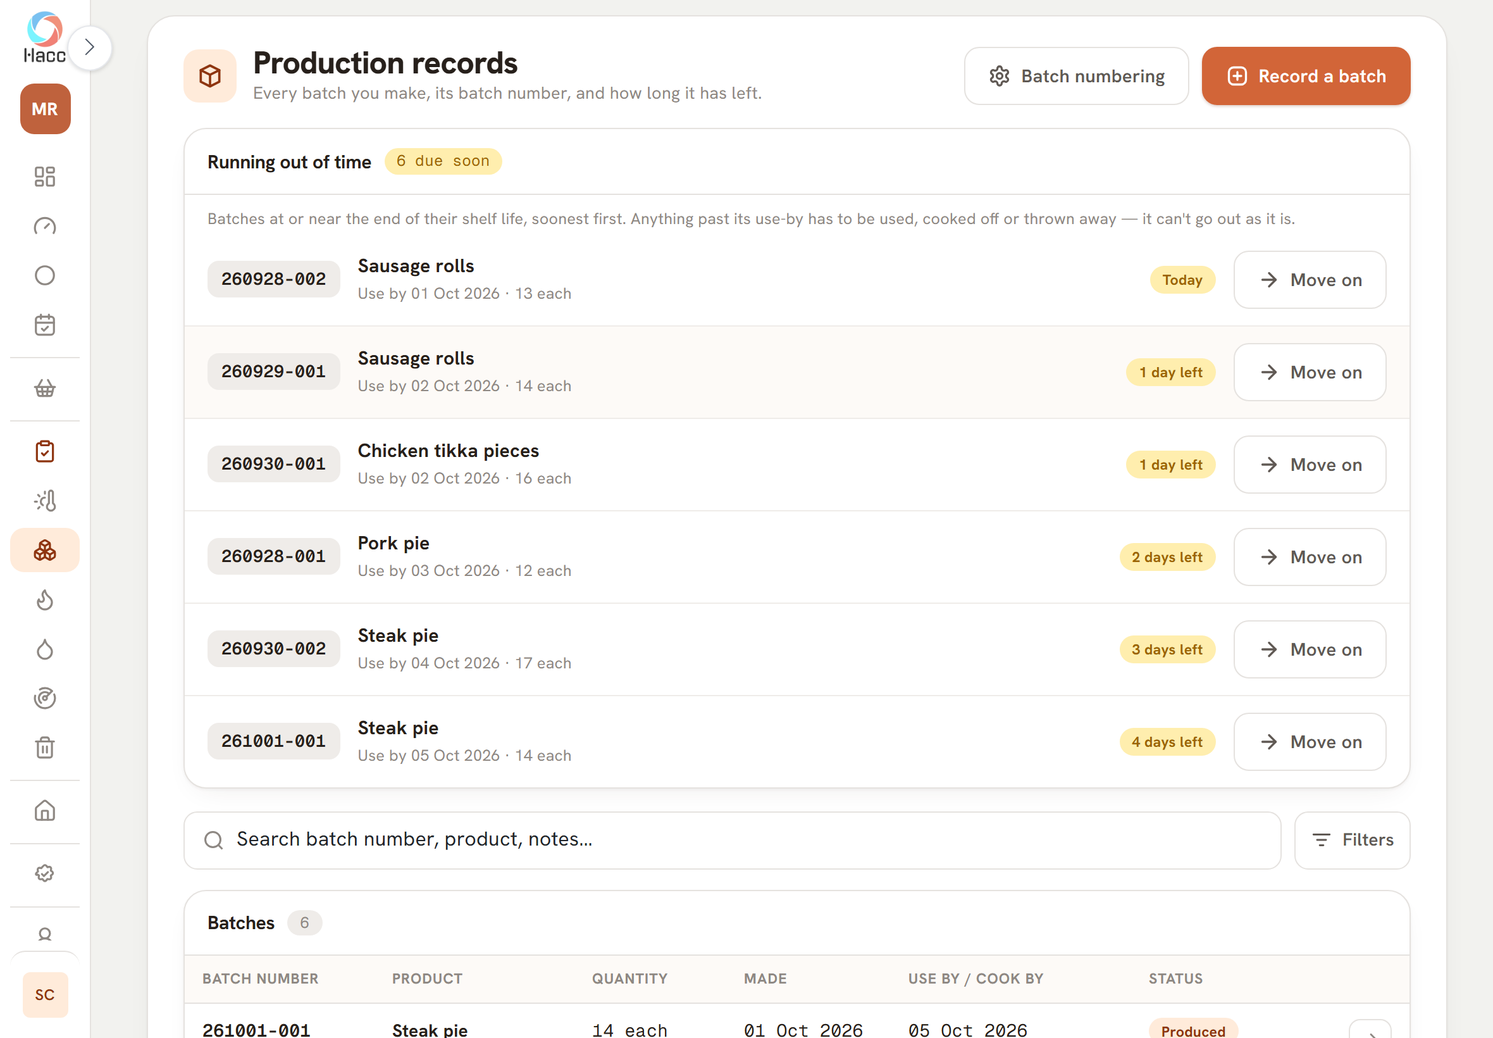Viewport: 1493px width, 1038px height.
Task: Open the flame cooking icon
Action: [45, 599]
